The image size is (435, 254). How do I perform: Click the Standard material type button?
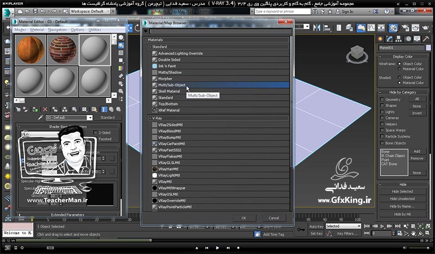point(107,117)
